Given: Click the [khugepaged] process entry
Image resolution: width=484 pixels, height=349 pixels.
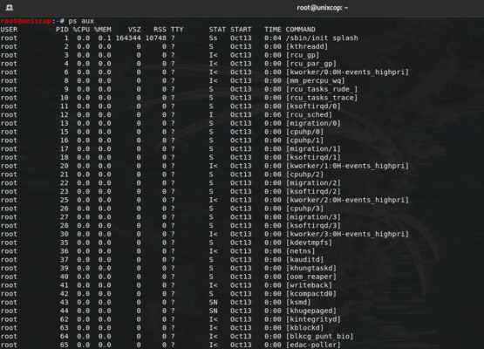Looking at the screenshot, I should pyautogui.click(x=310, y=311).
